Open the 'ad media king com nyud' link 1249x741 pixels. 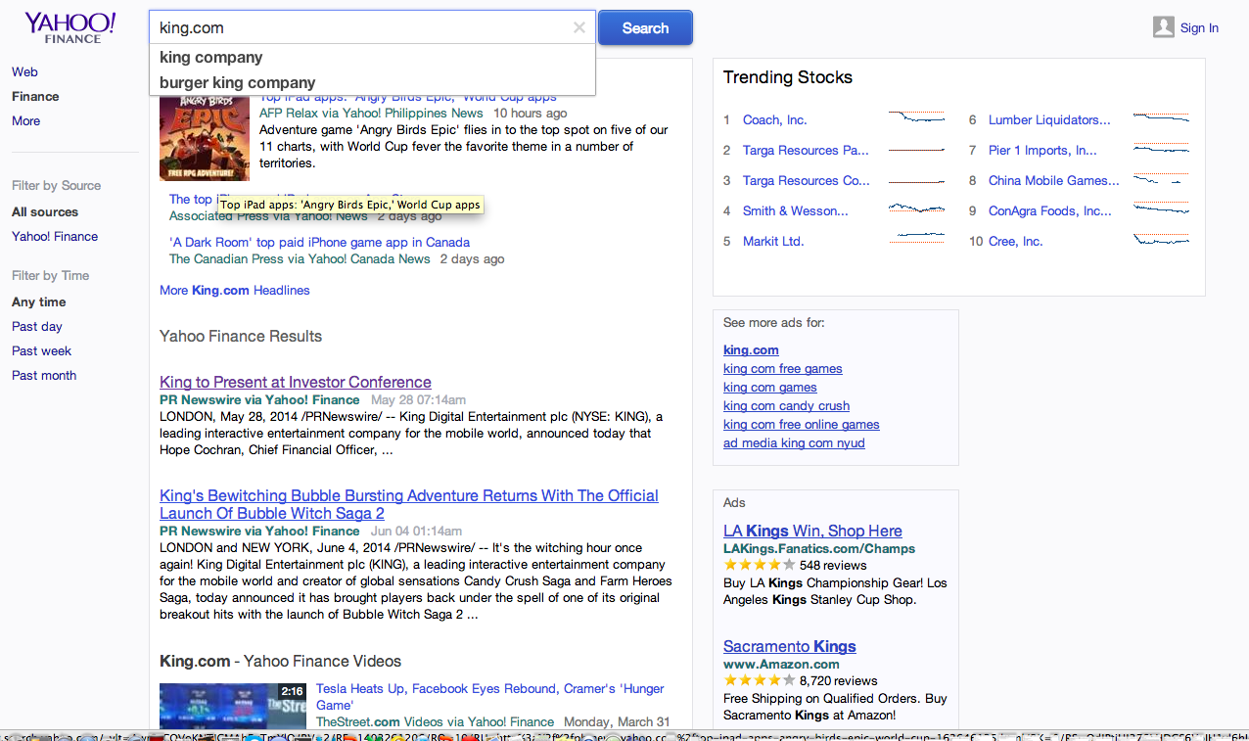(794, 442)
